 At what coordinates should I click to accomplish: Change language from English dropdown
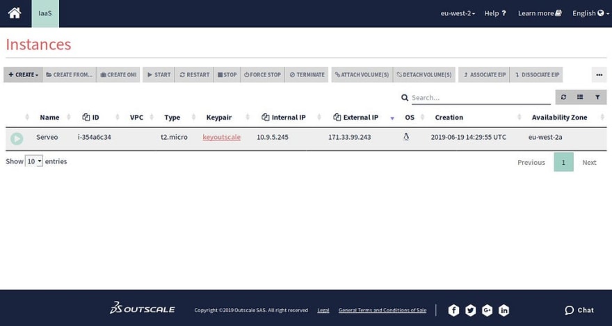coord(590,13)
